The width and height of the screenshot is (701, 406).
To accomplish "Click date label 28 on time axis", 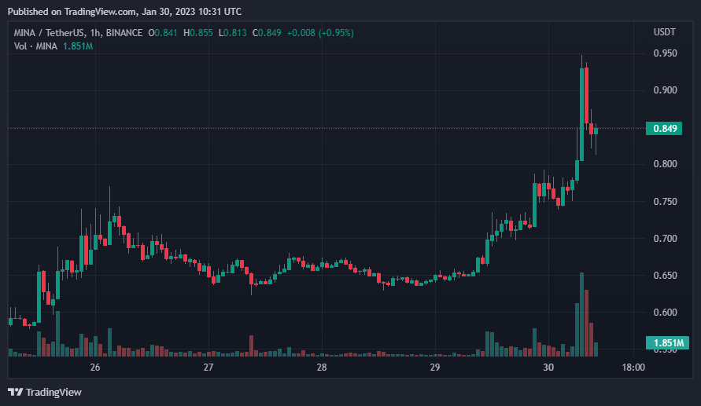I will coord(322,368).
